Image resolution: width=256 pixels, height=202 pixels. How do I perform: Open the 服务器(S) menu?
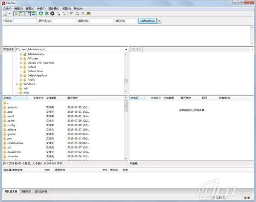tap(54, 9)
